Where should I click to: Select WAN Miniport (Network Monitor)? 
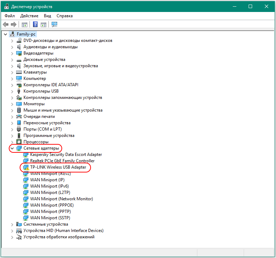pos(61,199)
